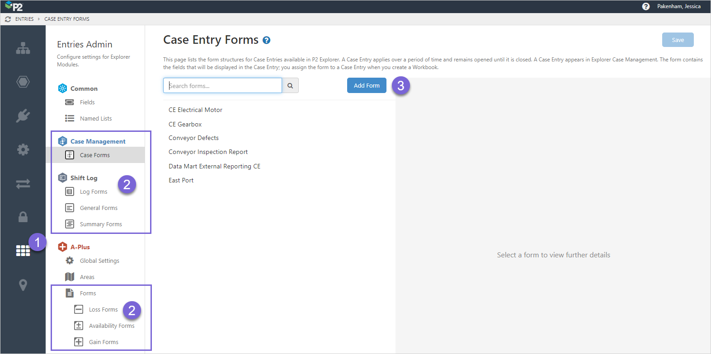The height and width of the screenshot is (354, 711).
Task: Open the padlock security sidebar icon
Action: (23, 217)
